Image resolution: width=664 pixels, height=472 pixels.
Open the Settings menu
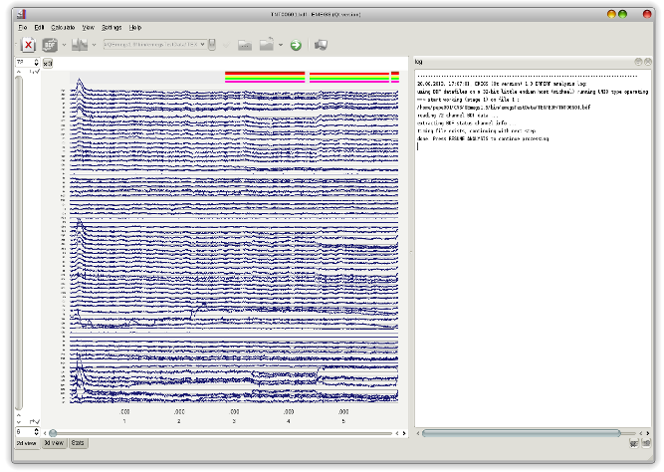tap(111, 28)
